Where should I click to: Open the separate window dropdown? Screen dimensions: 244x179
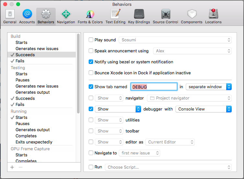pos(208,87)
